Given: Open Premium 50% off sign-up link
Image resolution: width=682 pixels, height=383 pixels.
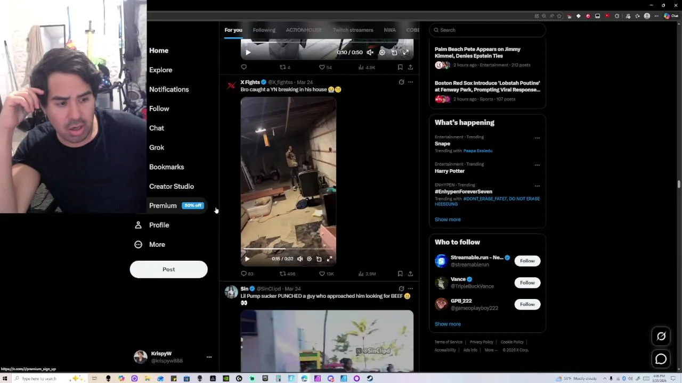Looking at the screenshot, I should [x=176, y=205].
